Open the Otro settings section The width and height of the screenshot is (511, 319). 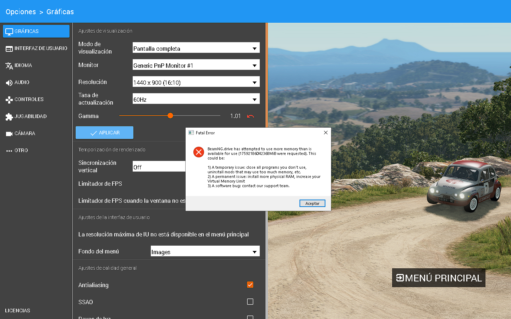click(36, 150)
